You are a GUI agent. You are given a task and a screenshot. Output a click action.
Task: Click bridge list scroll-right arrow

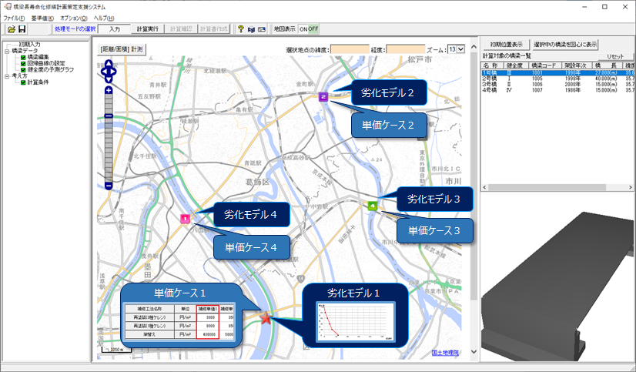point(632,188)
